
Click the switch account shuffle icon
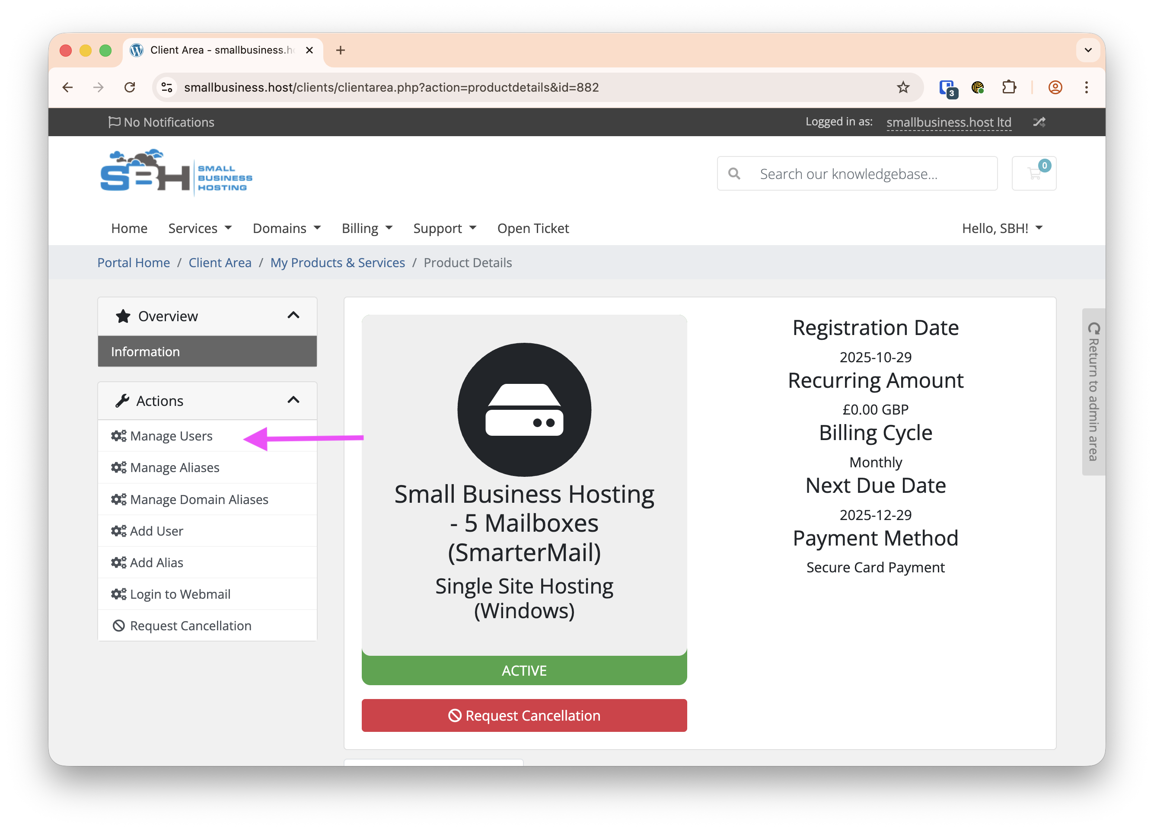pyautogui.click(x=1039, y=122)
